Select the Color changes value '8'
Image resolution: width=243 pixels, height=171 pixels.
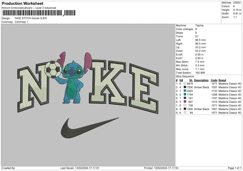(196, 29)
